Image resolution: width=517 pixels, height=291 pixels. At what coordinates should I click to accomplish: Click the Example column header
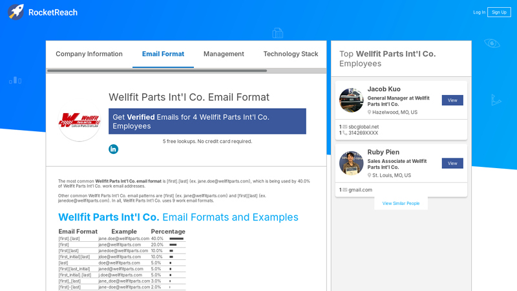point(124,232)
